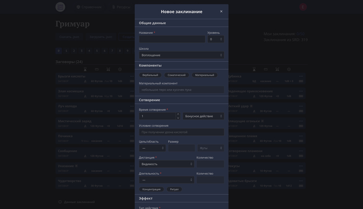Viewport: 363px width, 209px height.
Task: Click the Материальный компонент text field
Action: (181, 90)
